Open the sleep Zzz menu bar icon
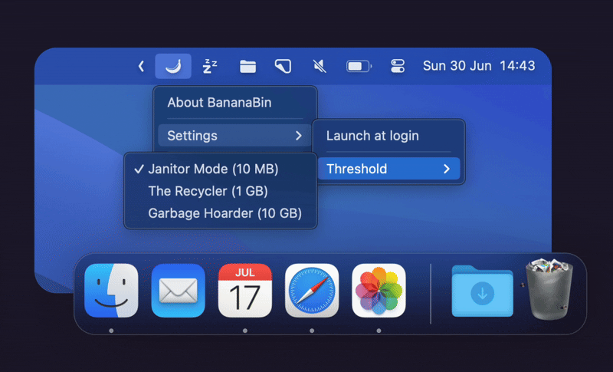This screenshot has height=372, width=613. (210, 66)
